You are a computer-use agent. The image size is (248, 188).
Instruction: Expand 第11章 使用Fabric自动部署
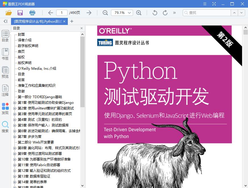tap(14, 165)
